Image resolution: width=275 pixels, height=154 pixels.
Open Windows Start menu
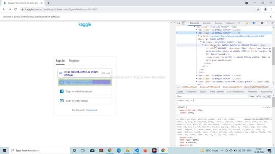pos(4,150)
